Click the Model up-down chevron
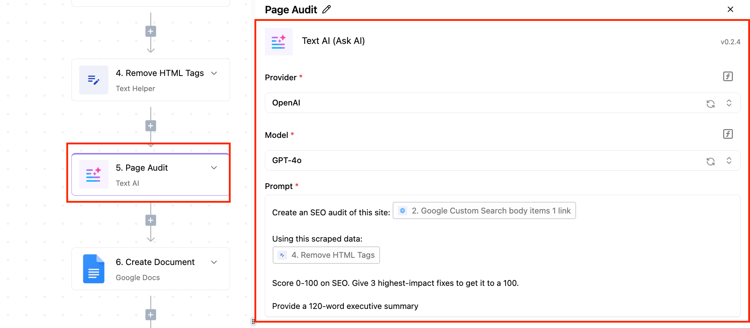The image size is (750, 328). coord(729,161)
